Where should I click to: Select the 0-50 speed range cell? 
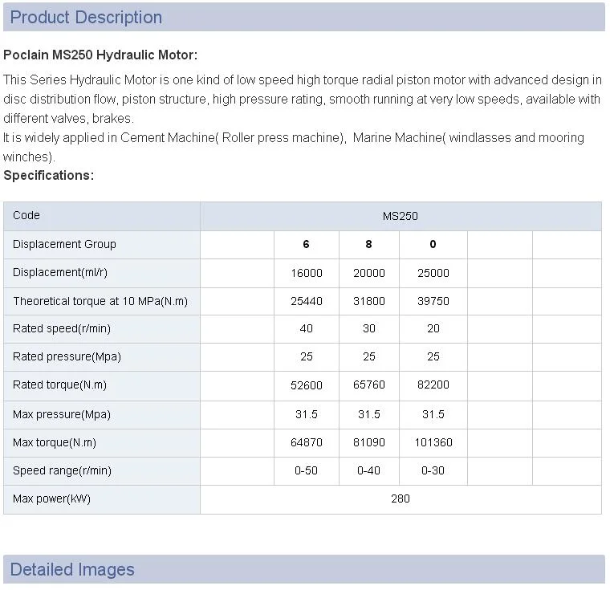point(306,470)
